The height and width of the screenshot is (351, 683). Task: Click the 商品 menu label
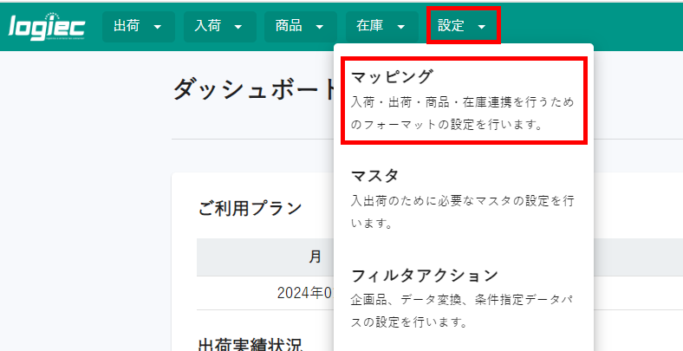289,26
